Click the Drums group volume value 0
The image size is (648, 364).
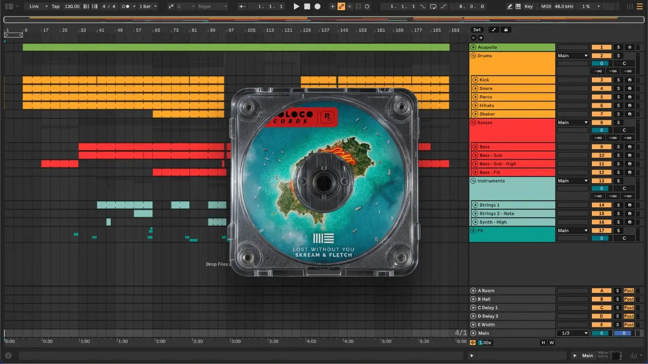click(601, 63)
